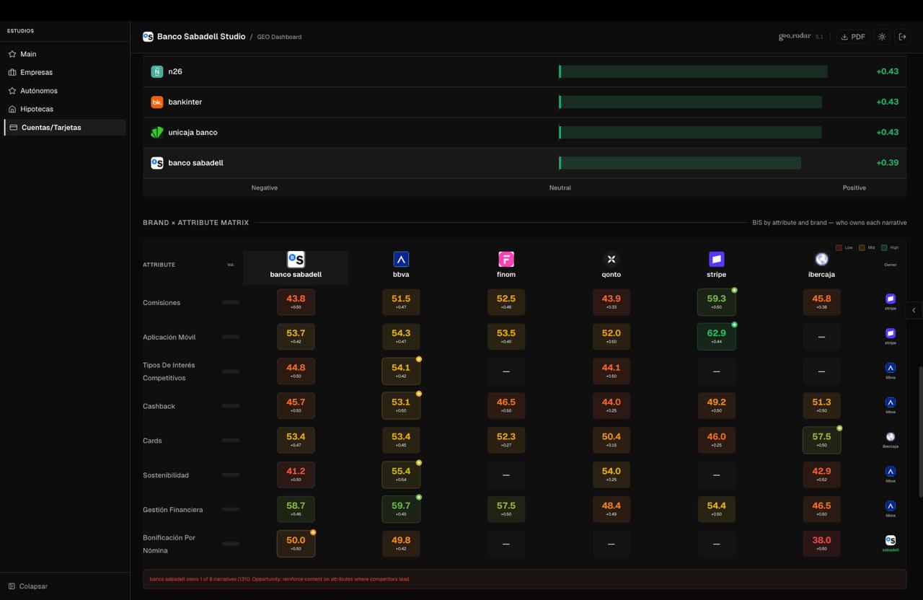This screenshot has height=600, width=923.
Task: Go to Autónomos study
Action: (x=38, y=91)
